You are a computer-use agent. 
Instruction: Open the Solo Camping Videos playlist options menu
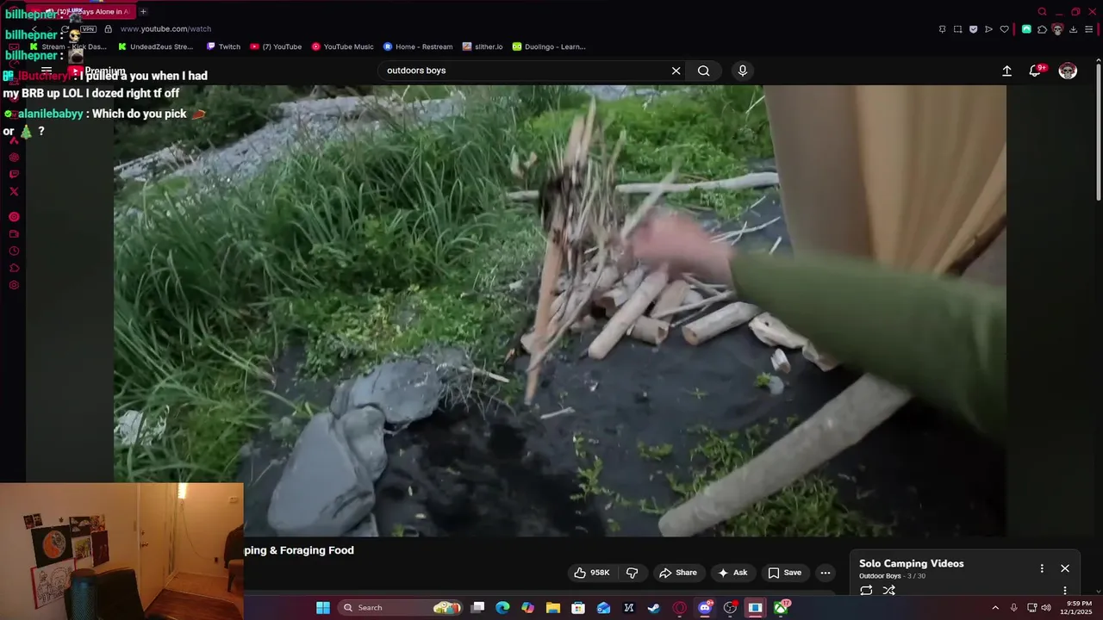click(x=1042, y=568)
